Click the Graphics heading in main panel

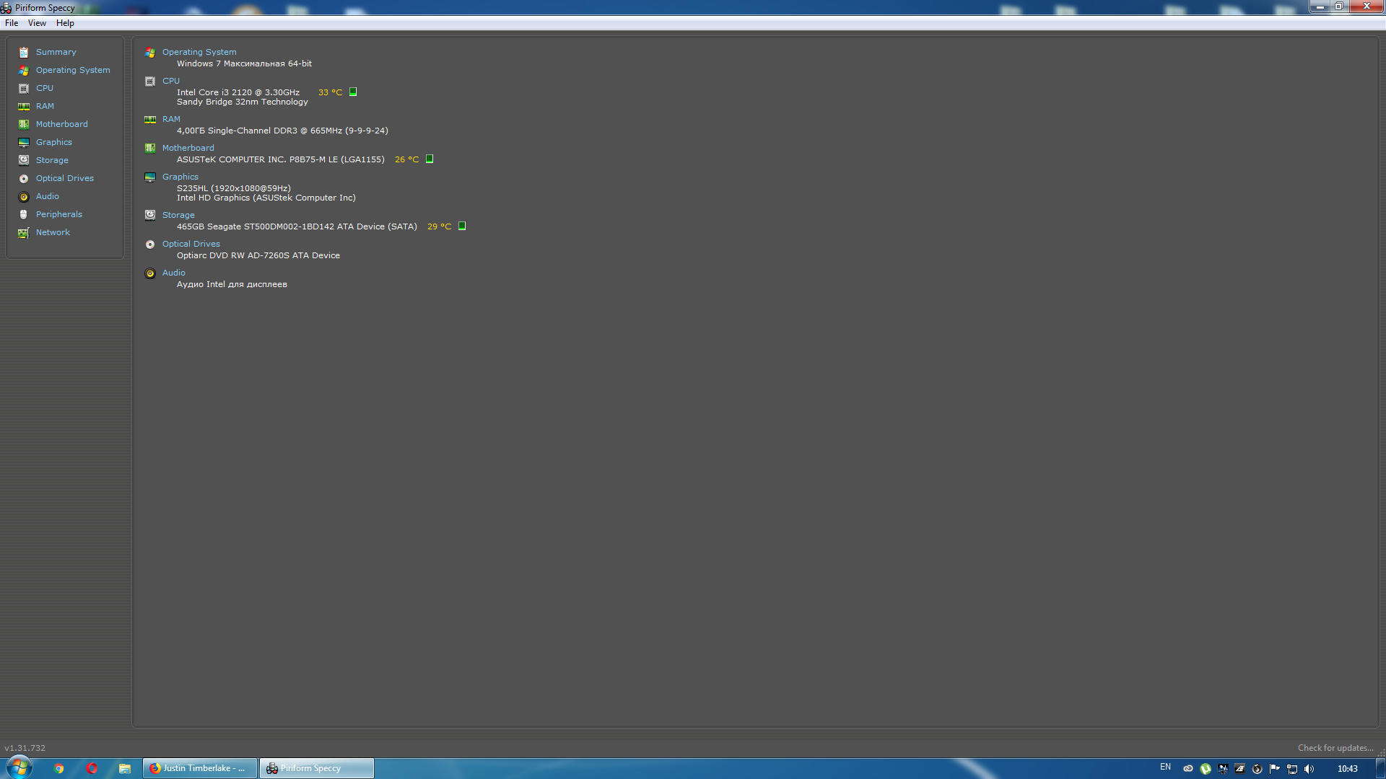[x=180, y=177]
